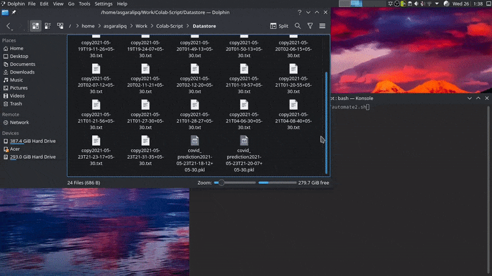This screenshot has width=492, height=276.
Task: Open the Go menu
Action: pos(71,4)
